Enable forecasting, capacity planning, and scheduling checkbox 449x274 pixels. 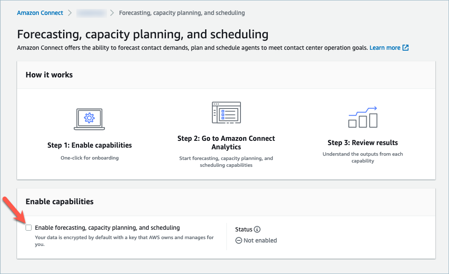29,228
